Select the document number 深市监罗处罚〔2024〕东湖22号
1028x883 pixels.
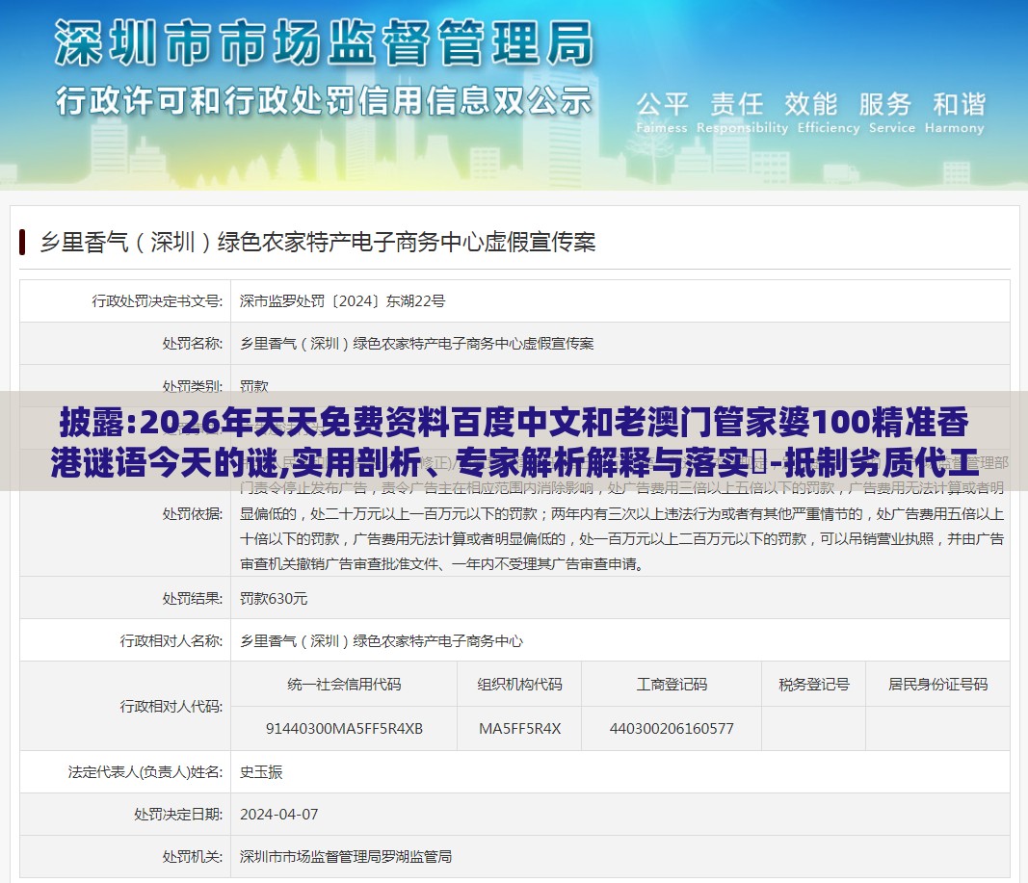tap(342, 301)
